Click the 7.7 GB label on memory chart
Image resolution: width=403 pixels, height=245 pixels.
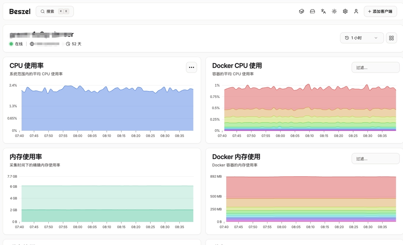[12, 177]
